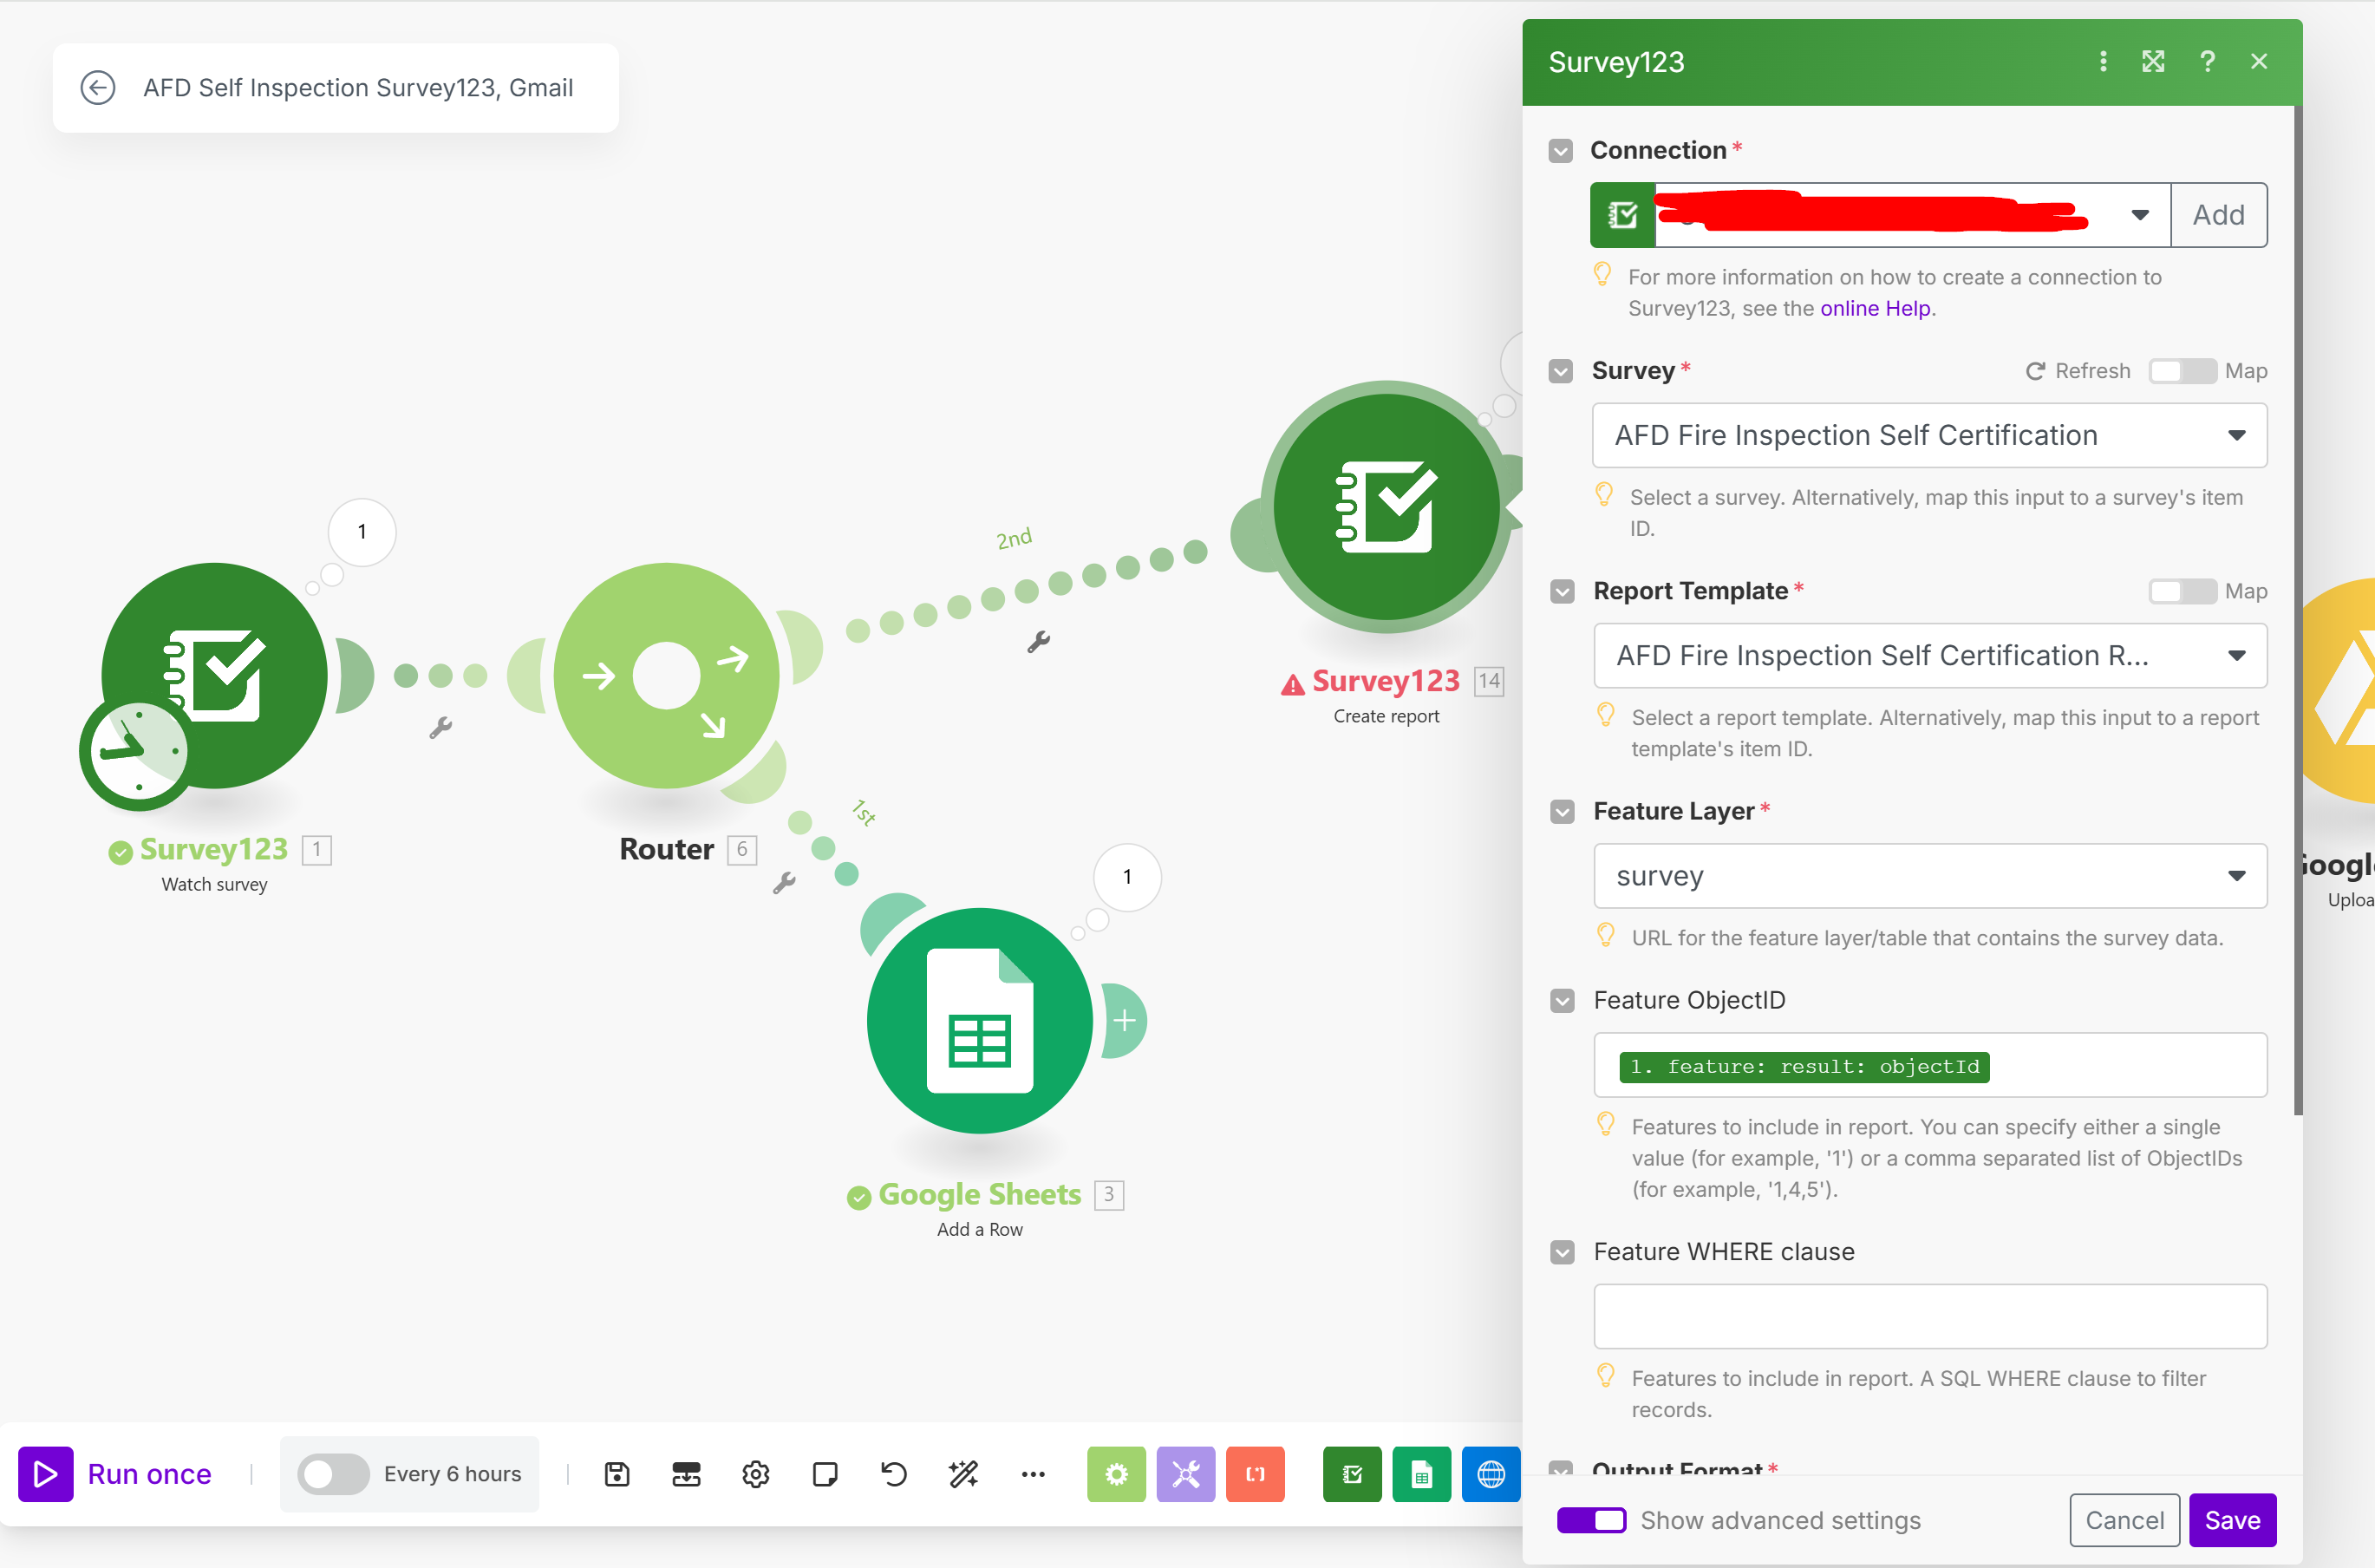2375x1568 pixels.
Task: Uncheck the Survey field checkbox
Action: [1560, 371]
